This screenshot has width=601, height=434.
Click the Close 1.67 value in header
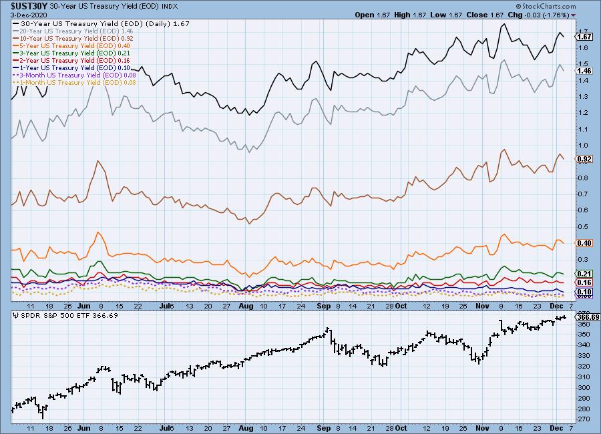click(485, 15)
